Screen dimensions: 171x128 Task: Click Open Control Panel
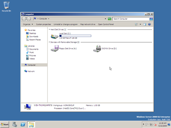[106, 24]
